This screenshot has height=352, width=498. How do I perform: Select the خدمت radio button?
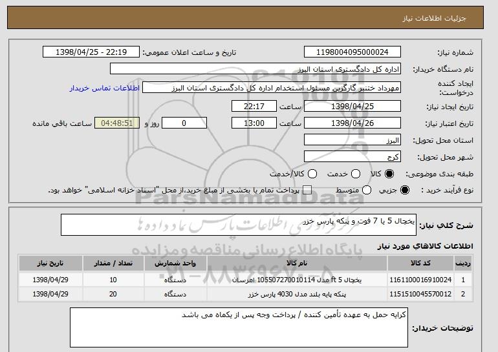click(356, 174)
